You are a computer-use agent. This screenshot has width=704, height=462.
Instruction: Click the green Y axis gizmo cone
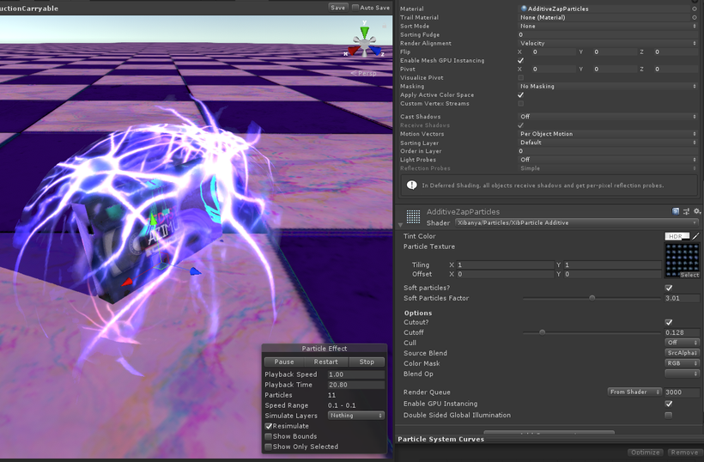364,33
